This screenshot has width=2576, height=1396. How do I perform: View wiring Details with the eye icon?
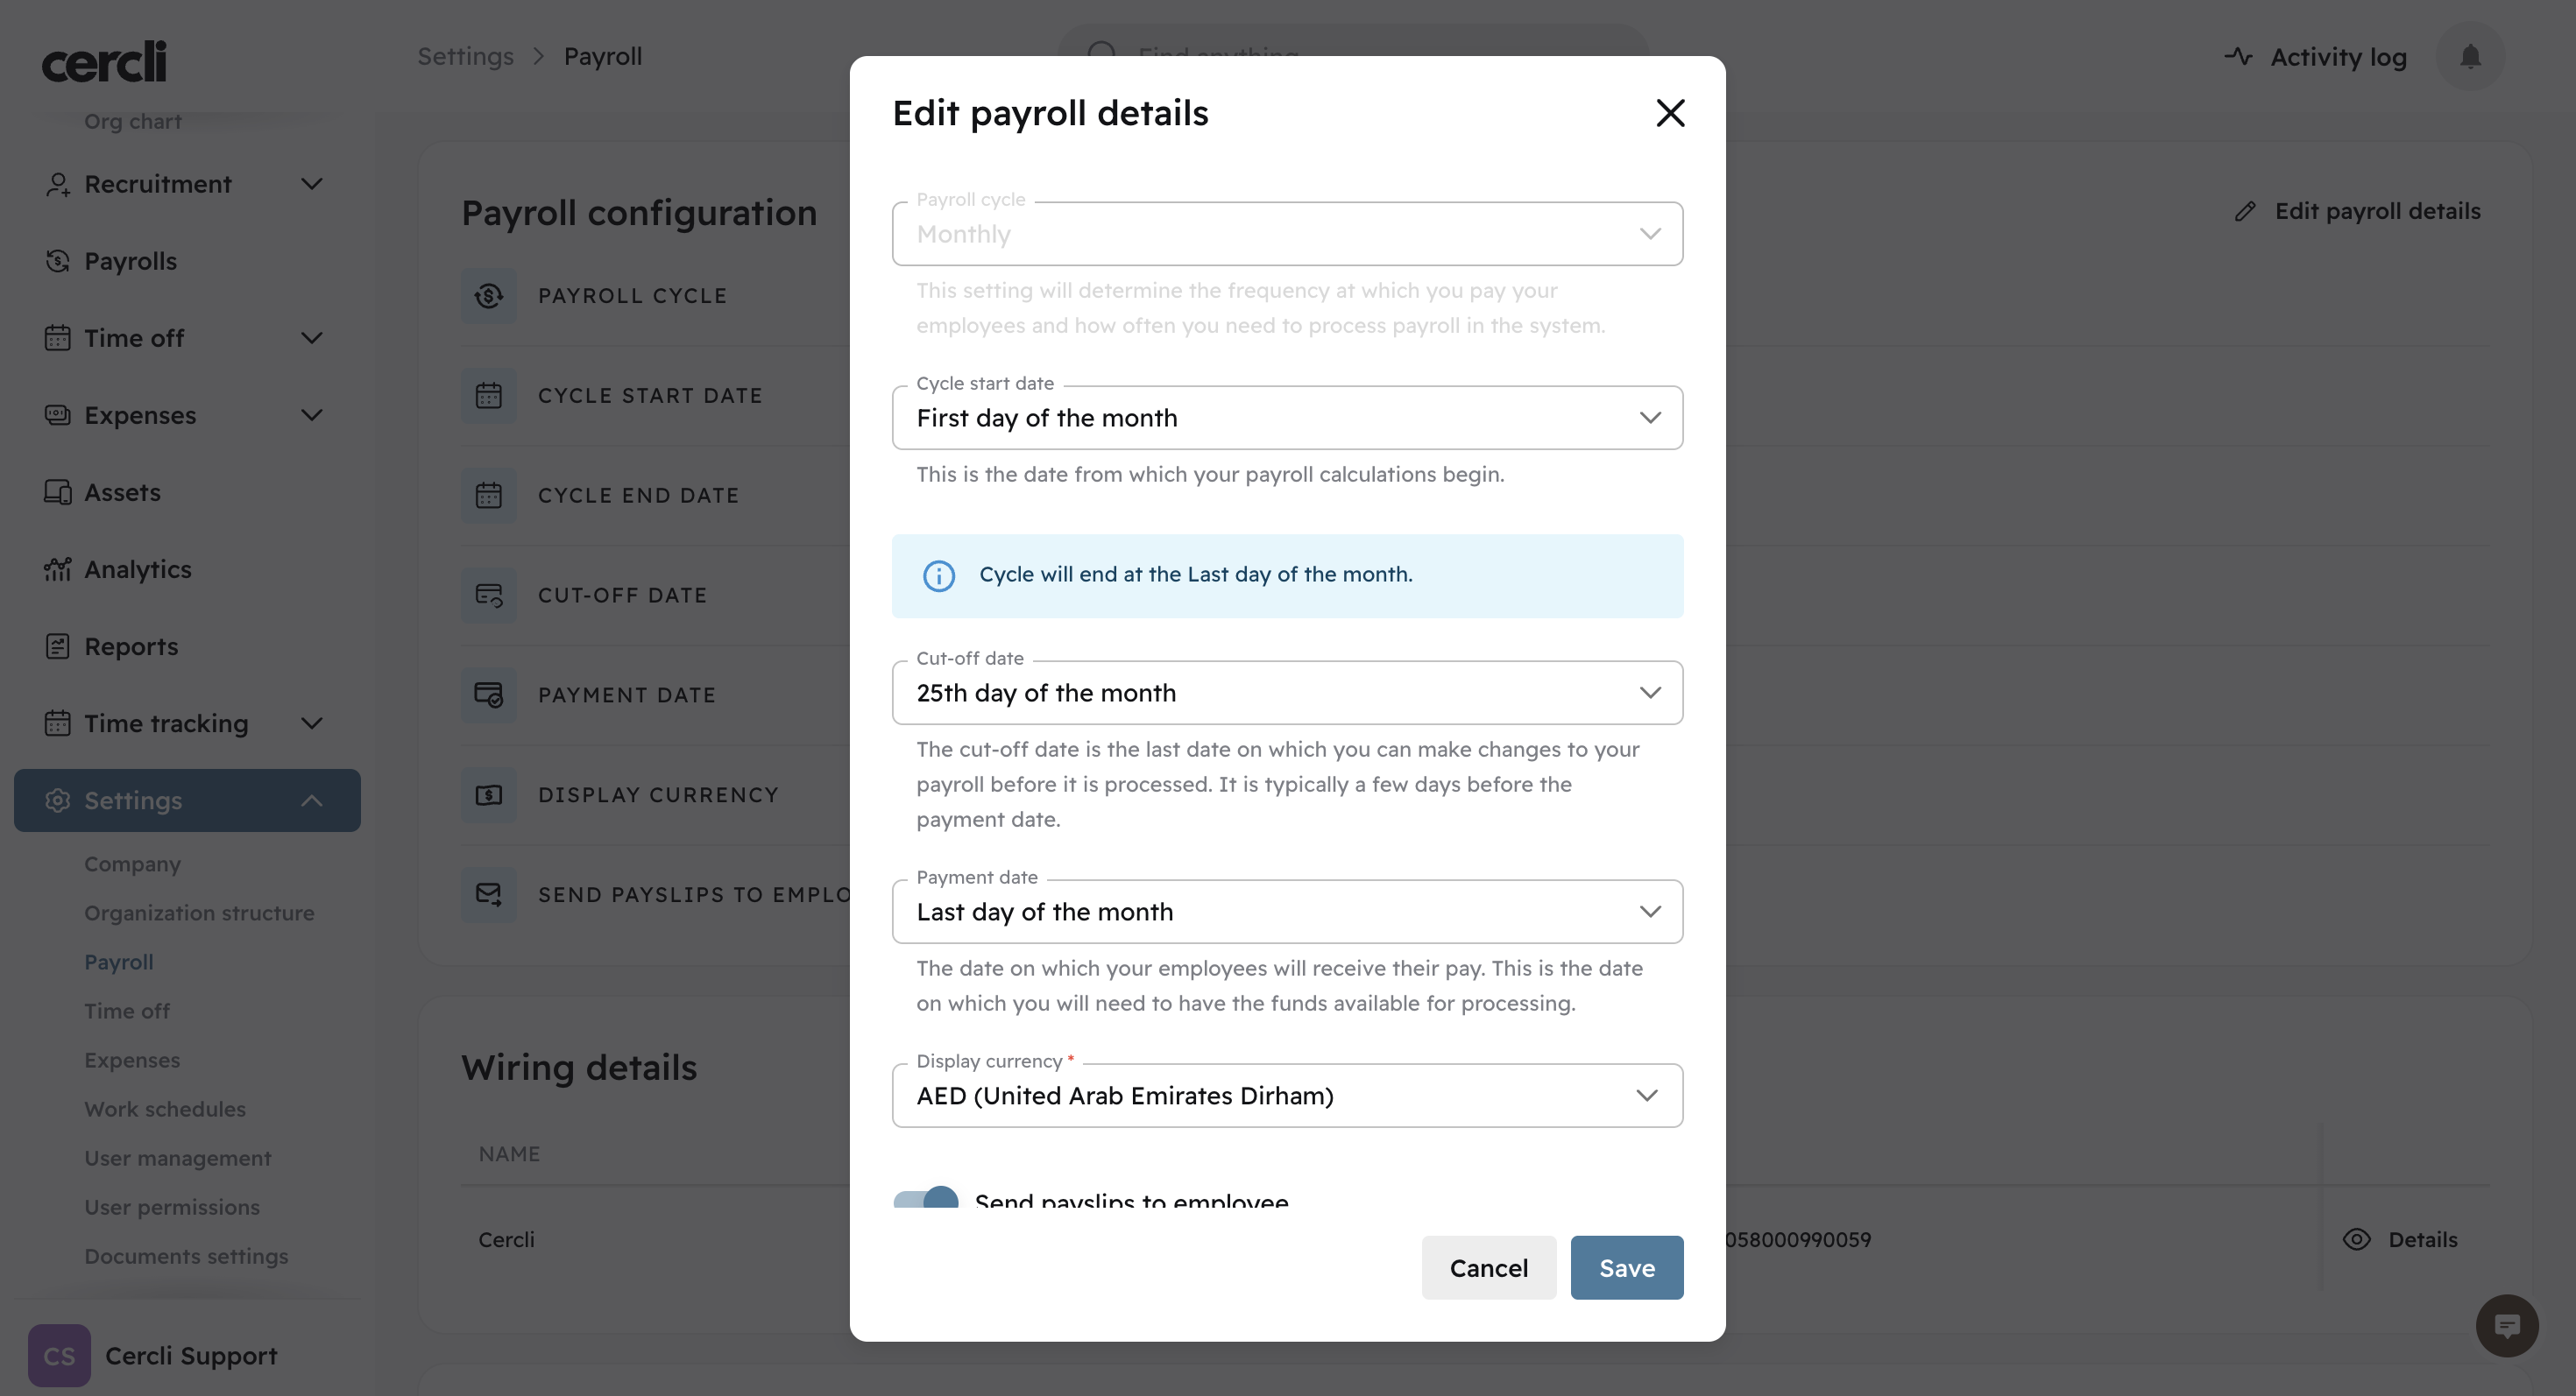pos(2357,1239)
